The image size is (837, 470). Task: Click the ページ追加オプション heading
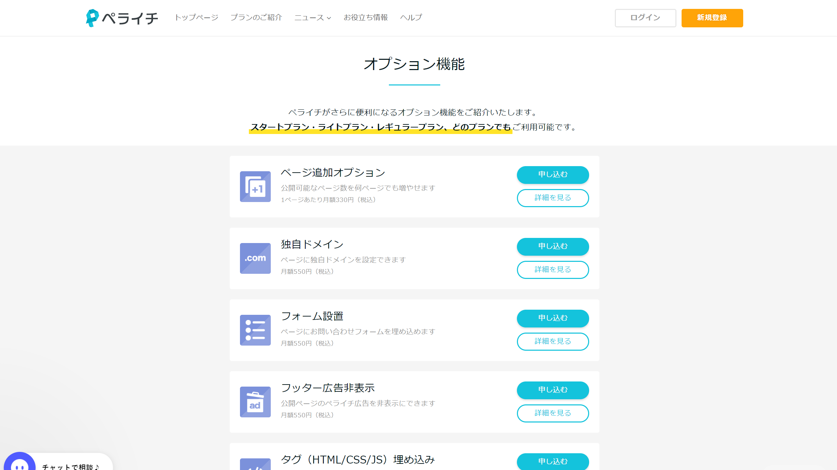333,173
